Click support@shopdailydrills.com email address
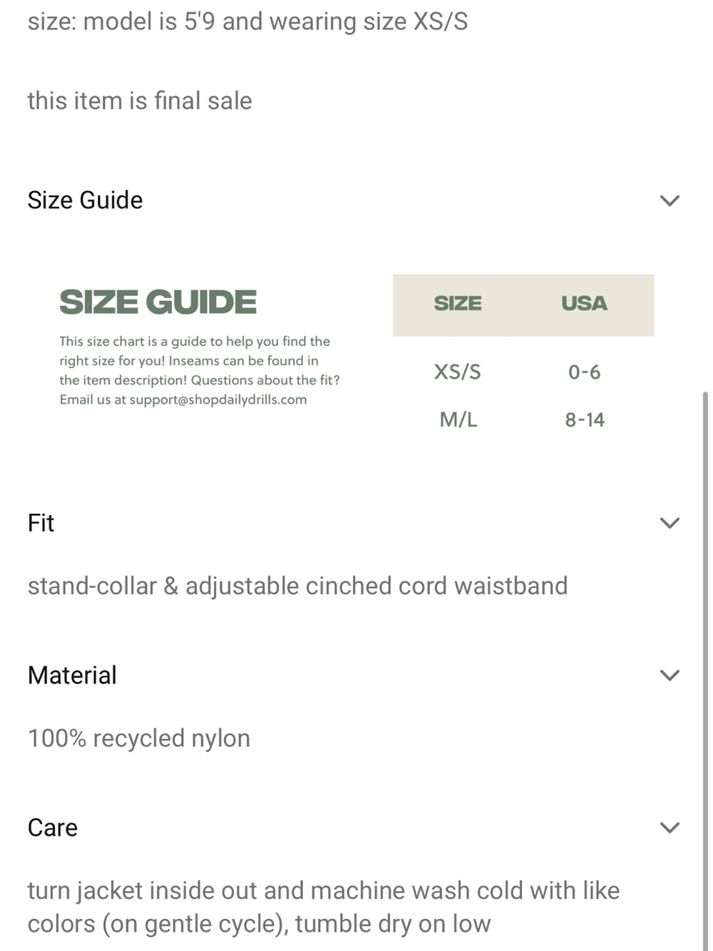 [218, 400]
